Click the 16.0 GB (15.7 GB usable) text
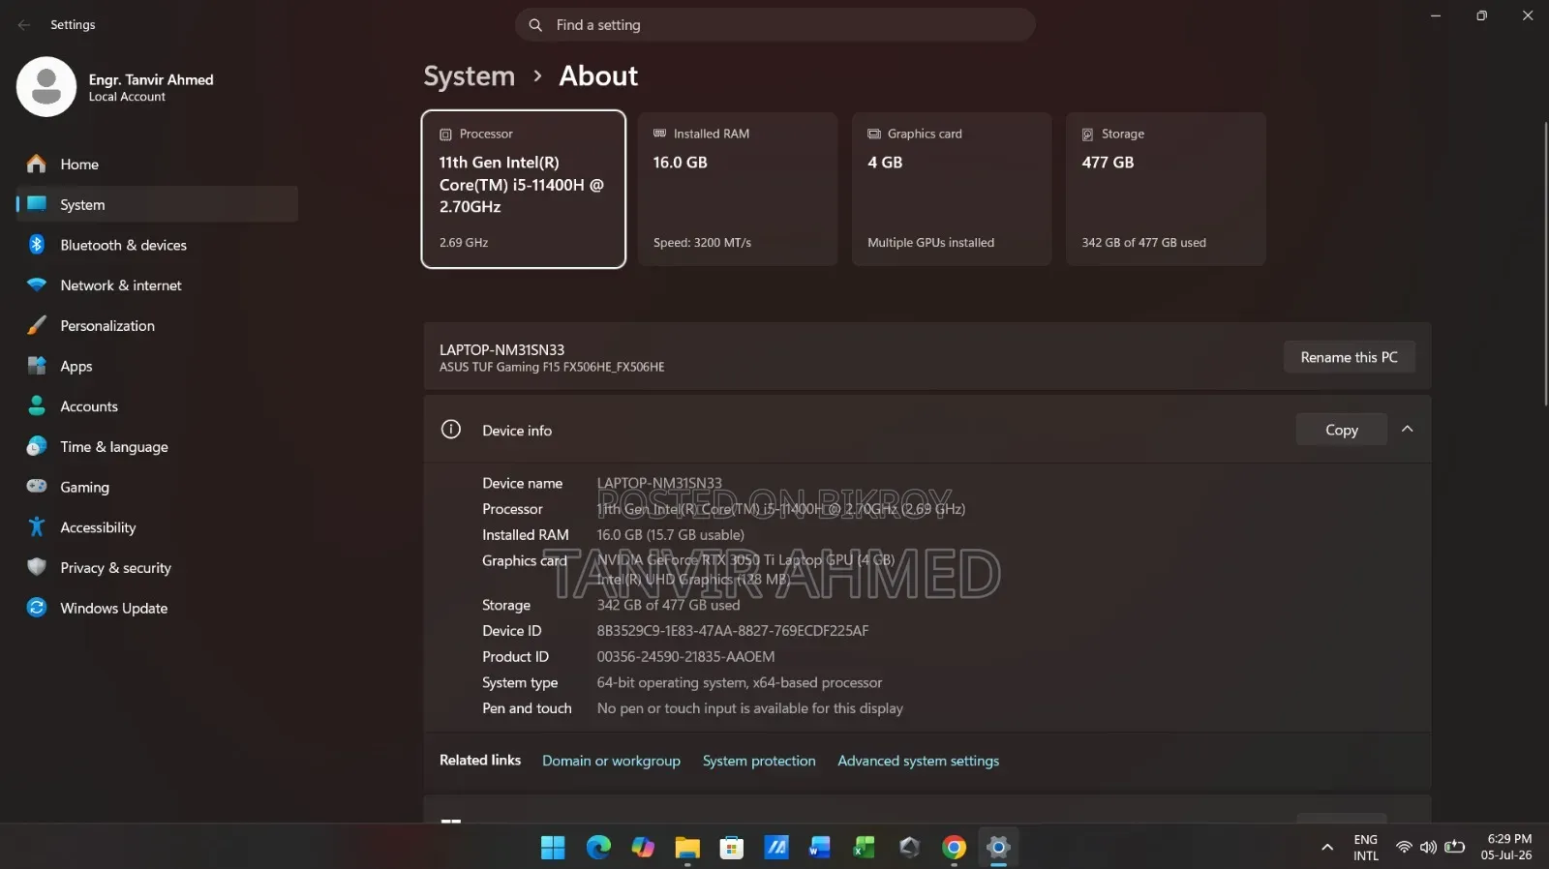 [x=671, y=535]
